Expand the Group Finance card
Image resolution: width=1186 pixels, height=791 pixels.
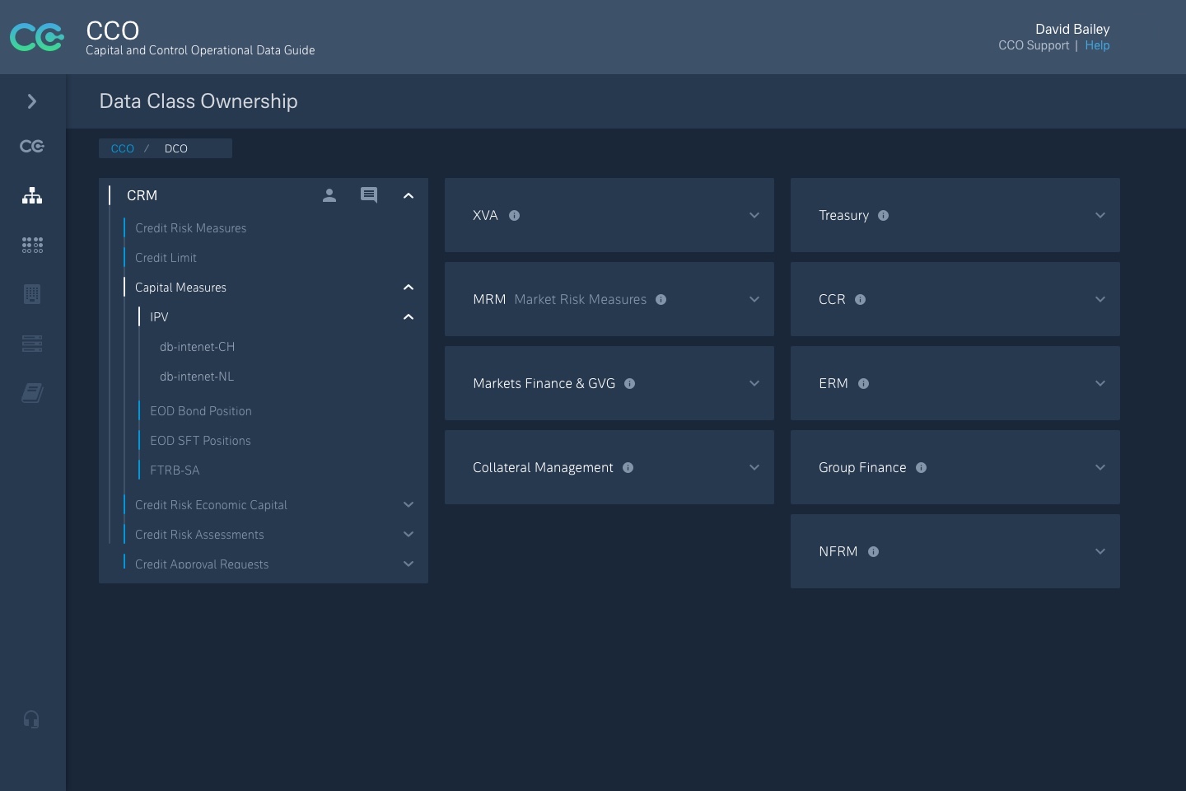coord(1100,468)
